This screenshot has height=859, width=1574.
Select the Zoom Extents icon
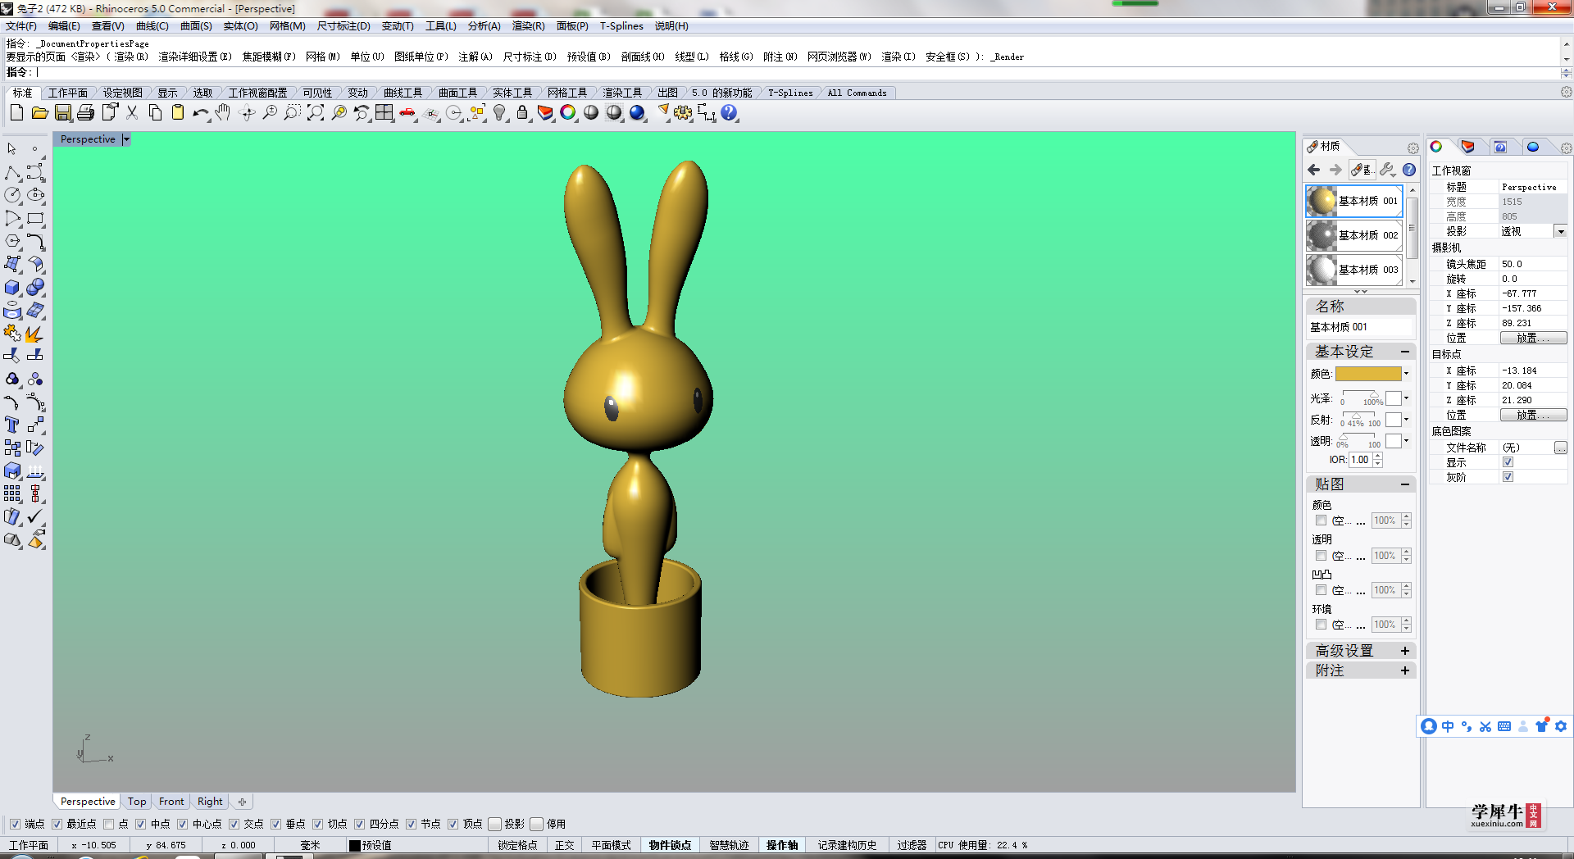tap(316, 113)
